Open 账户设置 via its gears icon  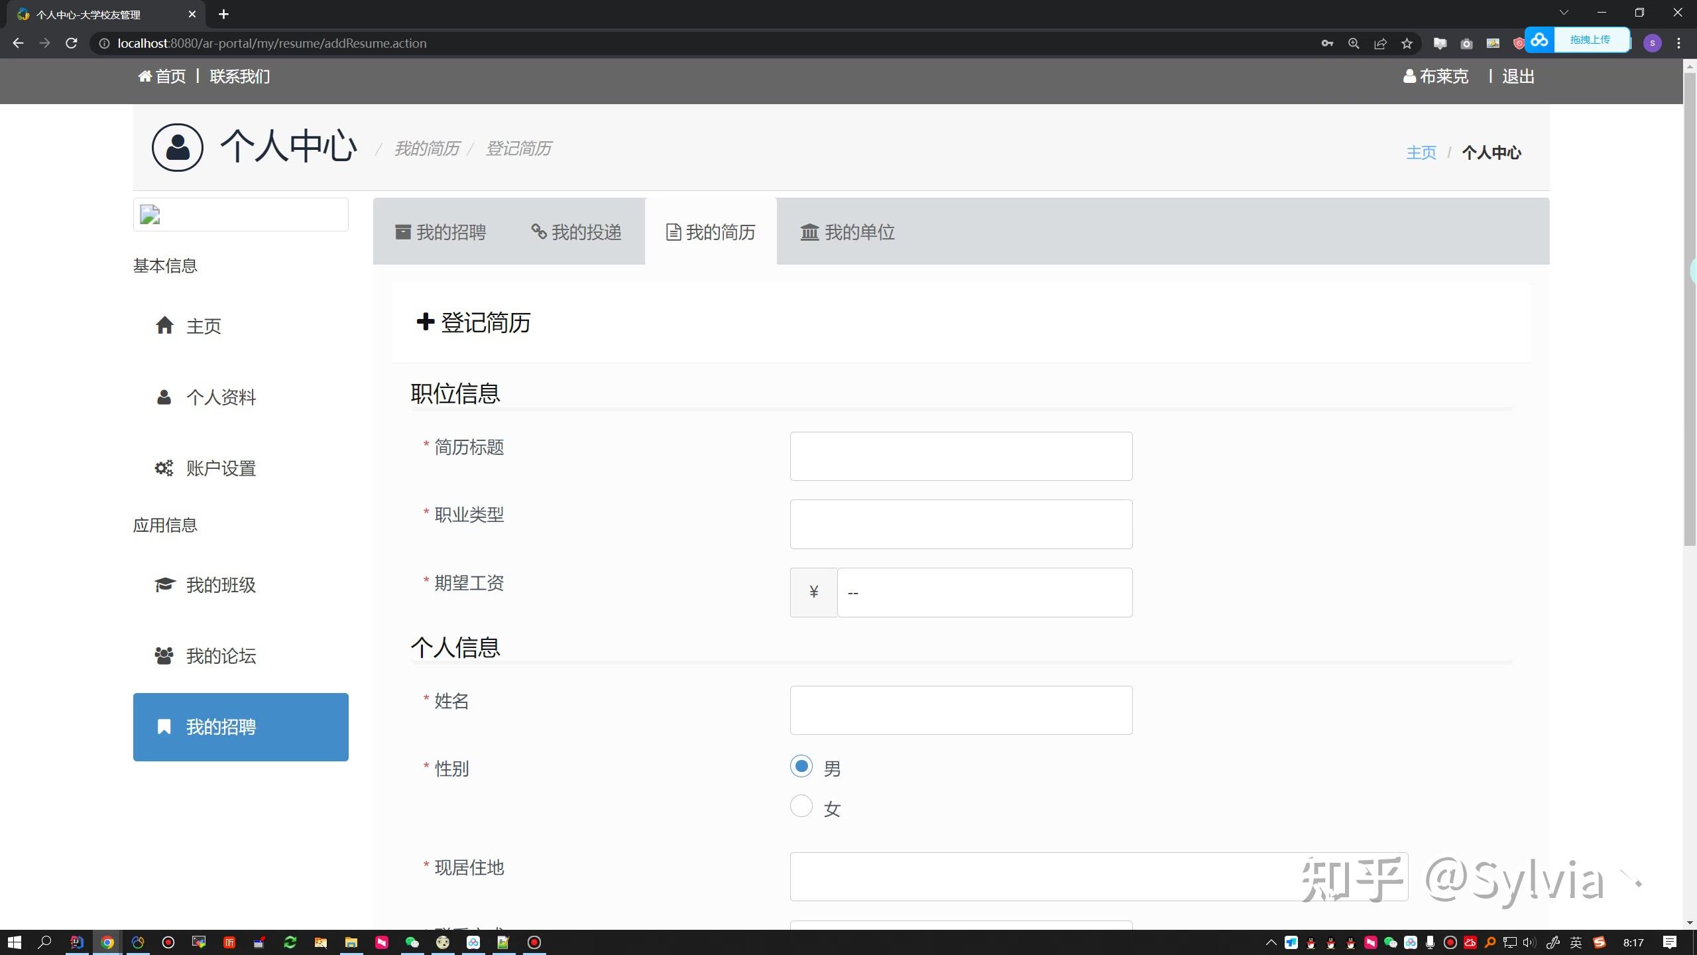coord(164,468)
